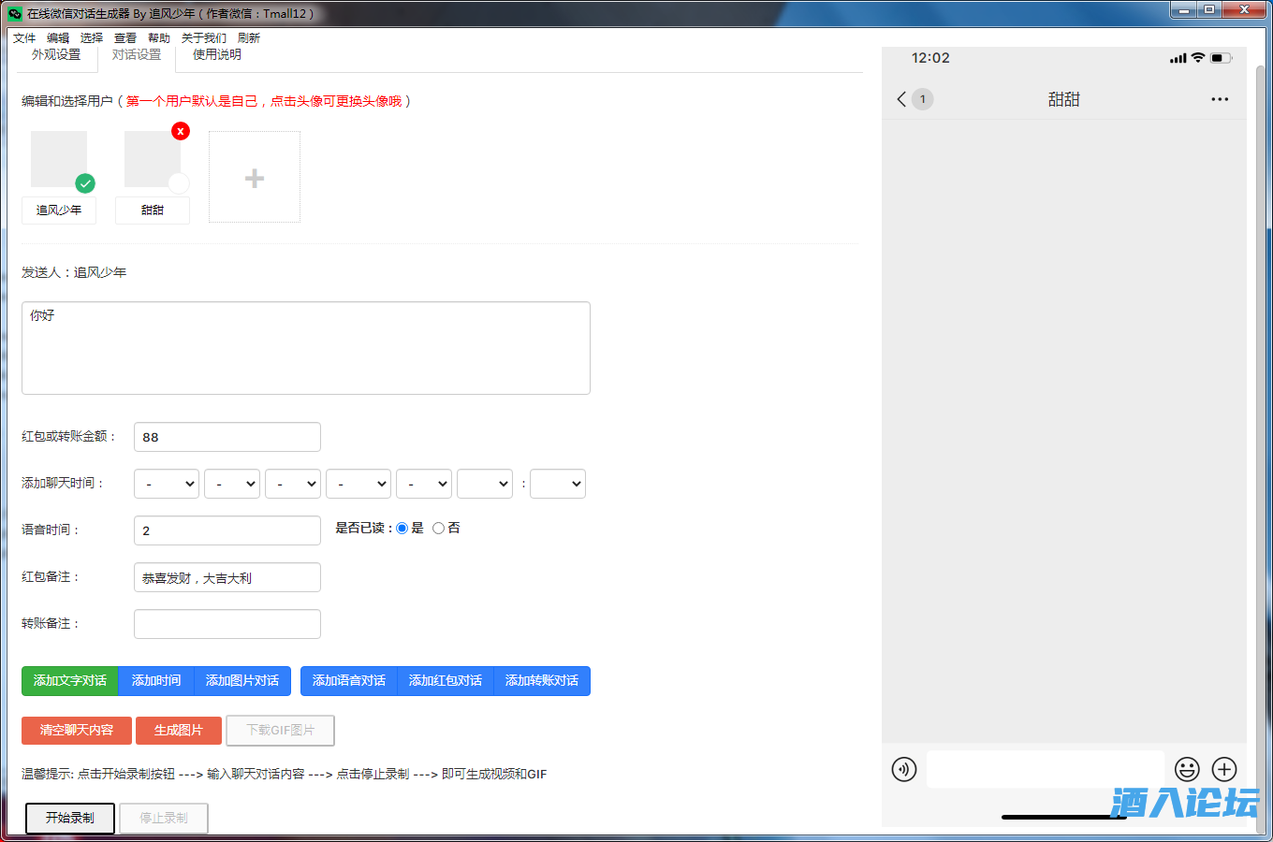Open the 帮助 menu

157,37
